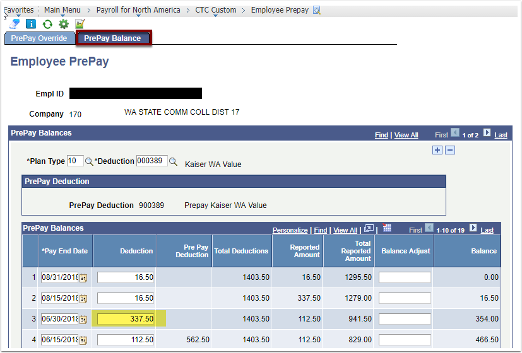Screen dimensions: 522x353
Task: Delete PrePay Balances row with minus button
Action: point(450,150)
